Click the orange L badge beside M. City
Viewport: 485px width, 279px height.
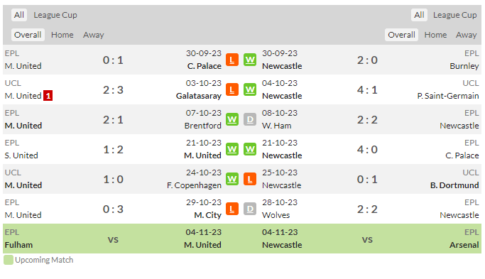tap(232, 209)
